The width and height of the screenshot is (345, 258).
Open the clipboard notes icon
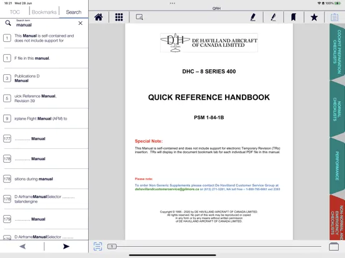pos(334,17)
